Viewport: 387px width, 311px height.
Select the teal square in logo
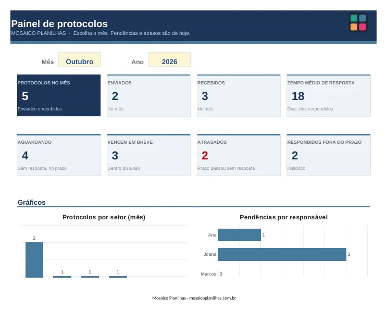(354, 18)
